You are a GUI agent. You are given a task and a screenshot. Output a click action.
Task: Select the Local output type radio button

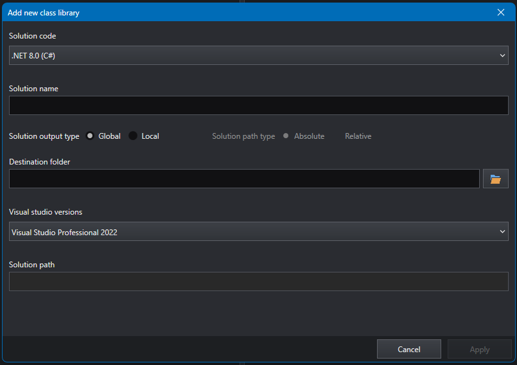click(x=133, y=136)
